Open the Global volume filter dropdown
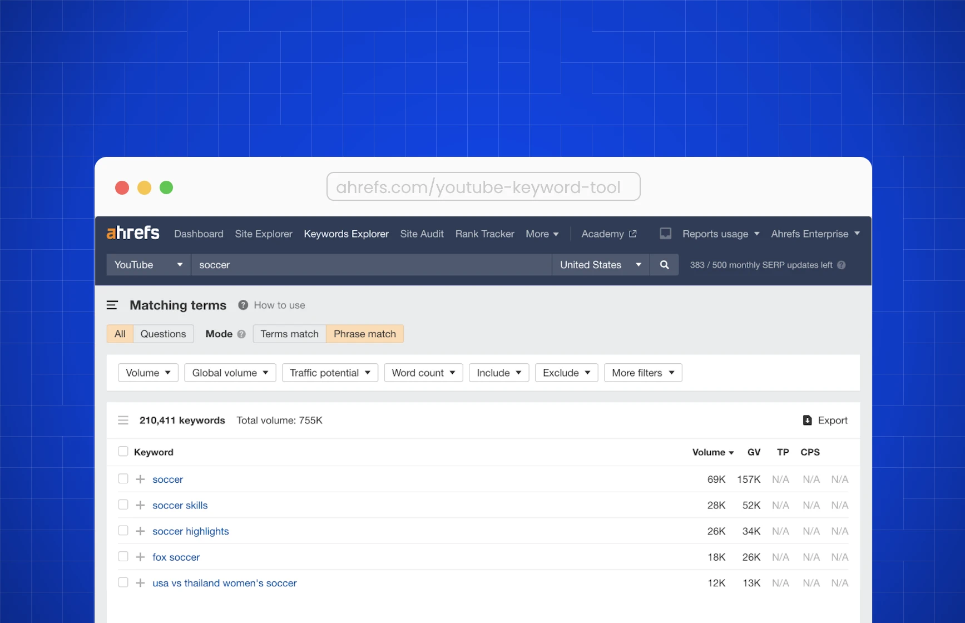965x623 pixels. coord(230,373)
